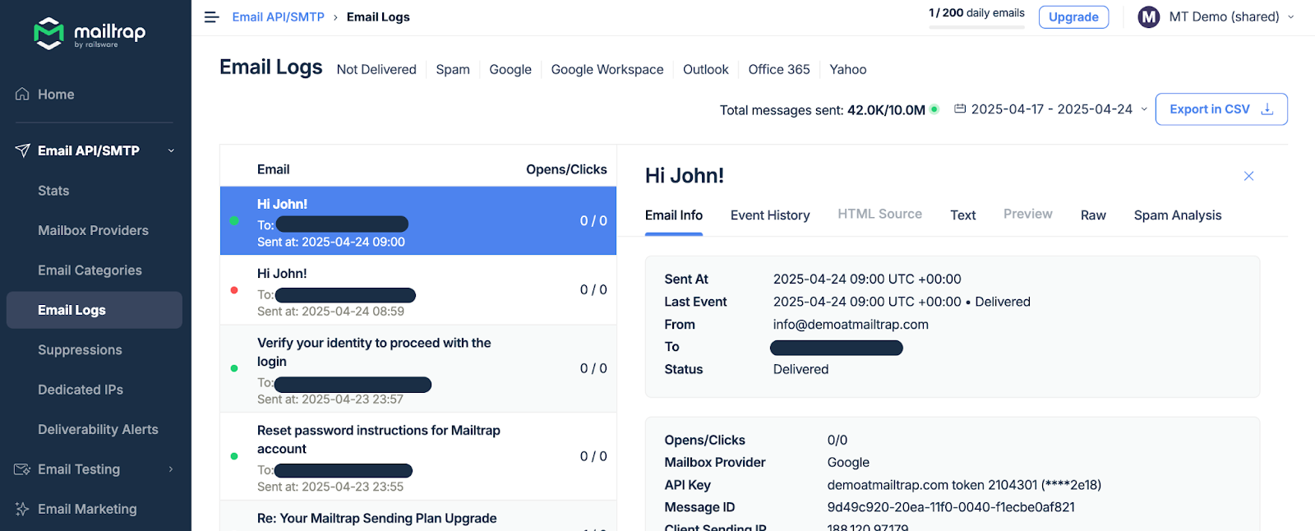This screenshot has height=531, width=1315.
Task: Click the Email Testing envelope icon
Action: [x=22, y=469]
